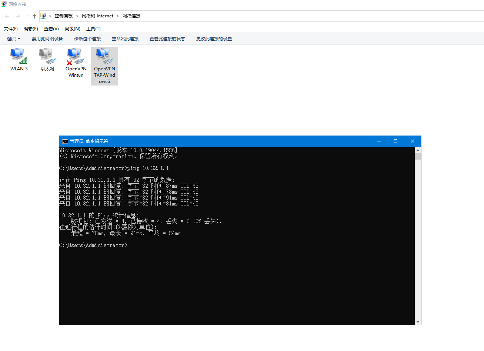Select the WLAN 3 network adapter icon
The image size is (484, 351).
coord(19,56)
